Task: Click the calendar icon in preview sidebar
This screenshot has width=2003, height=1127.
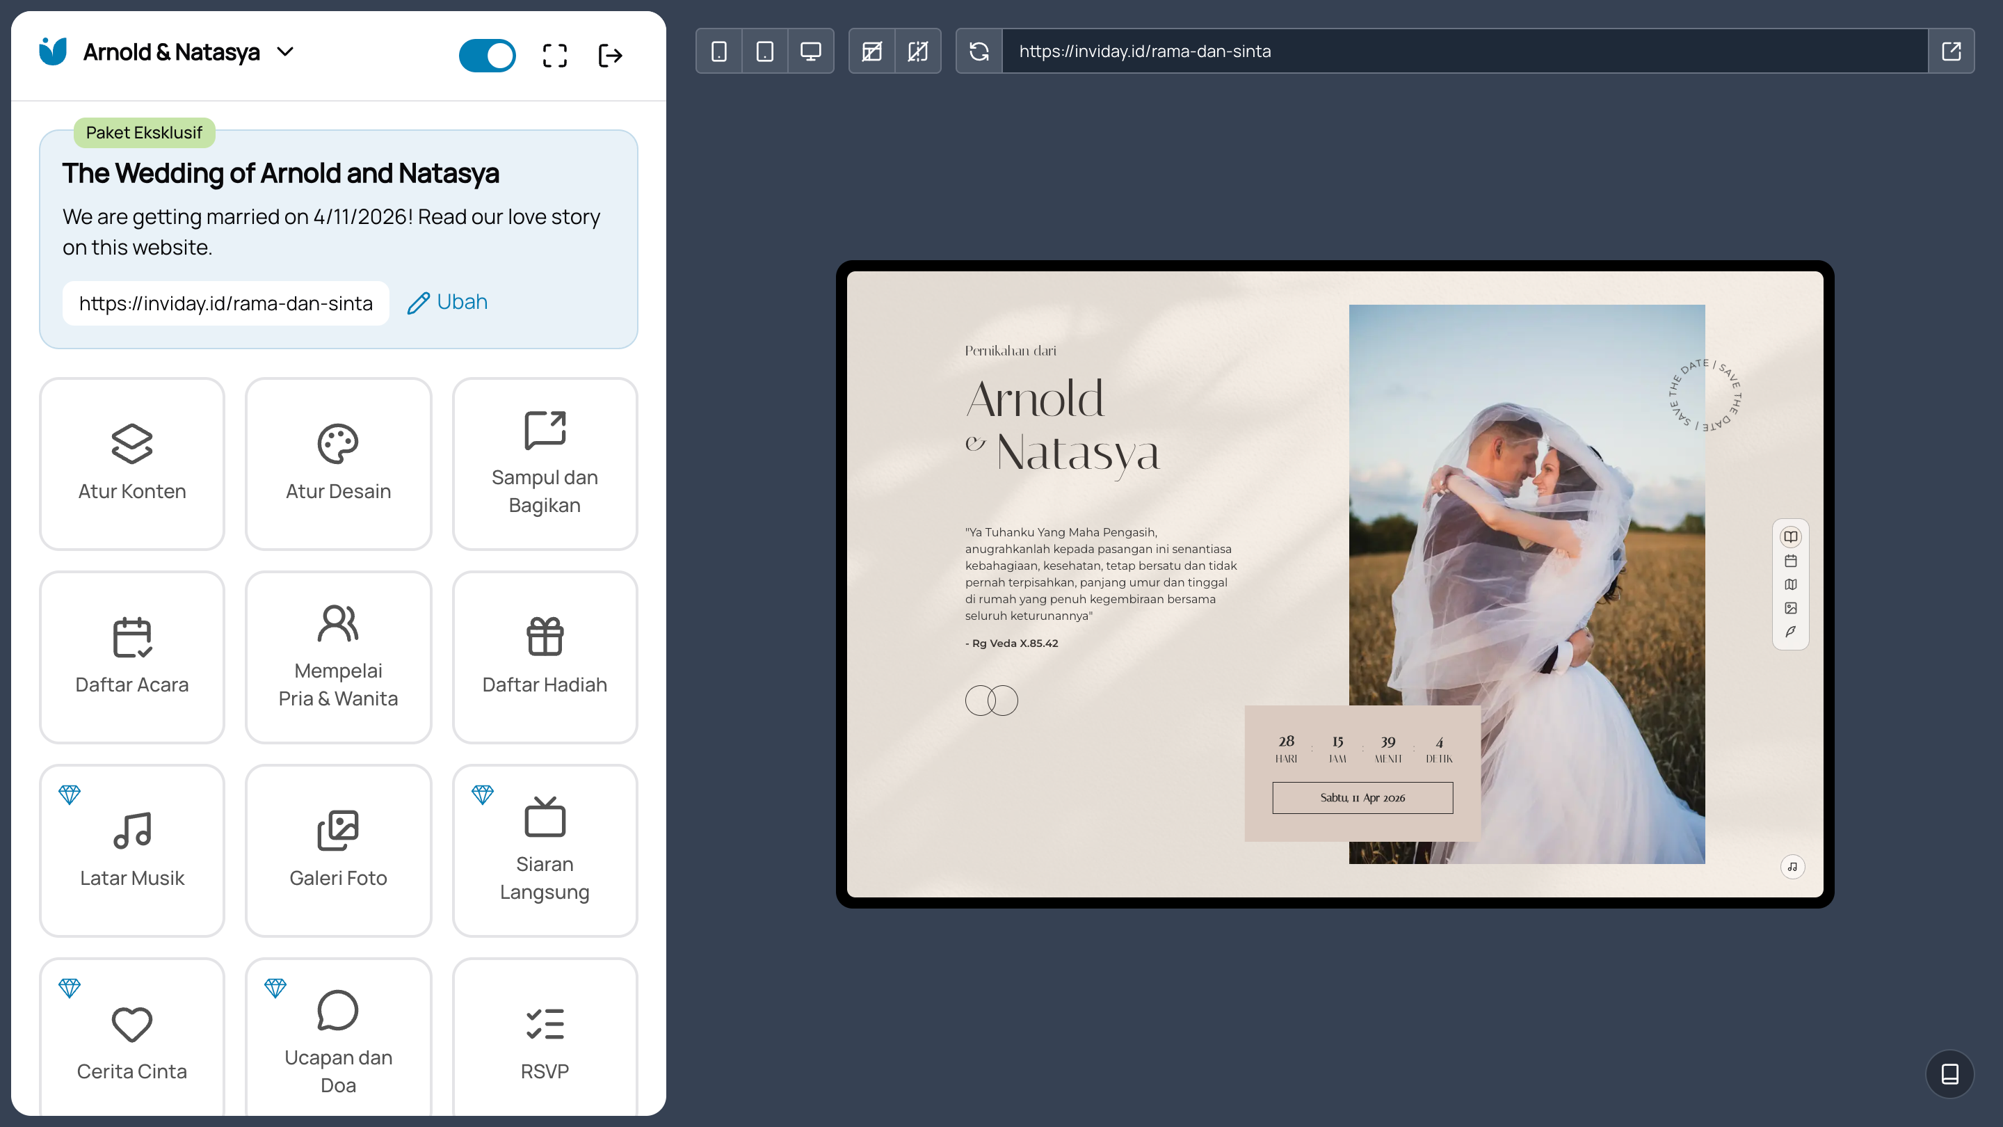Action: pyautogui.click(x=1790, y=561)
